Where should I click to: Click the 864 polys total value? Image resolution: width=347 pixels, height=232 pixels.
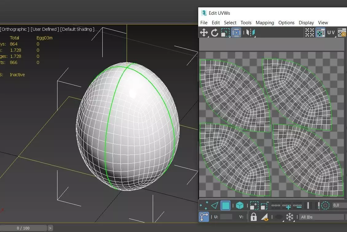coord(14,44)
